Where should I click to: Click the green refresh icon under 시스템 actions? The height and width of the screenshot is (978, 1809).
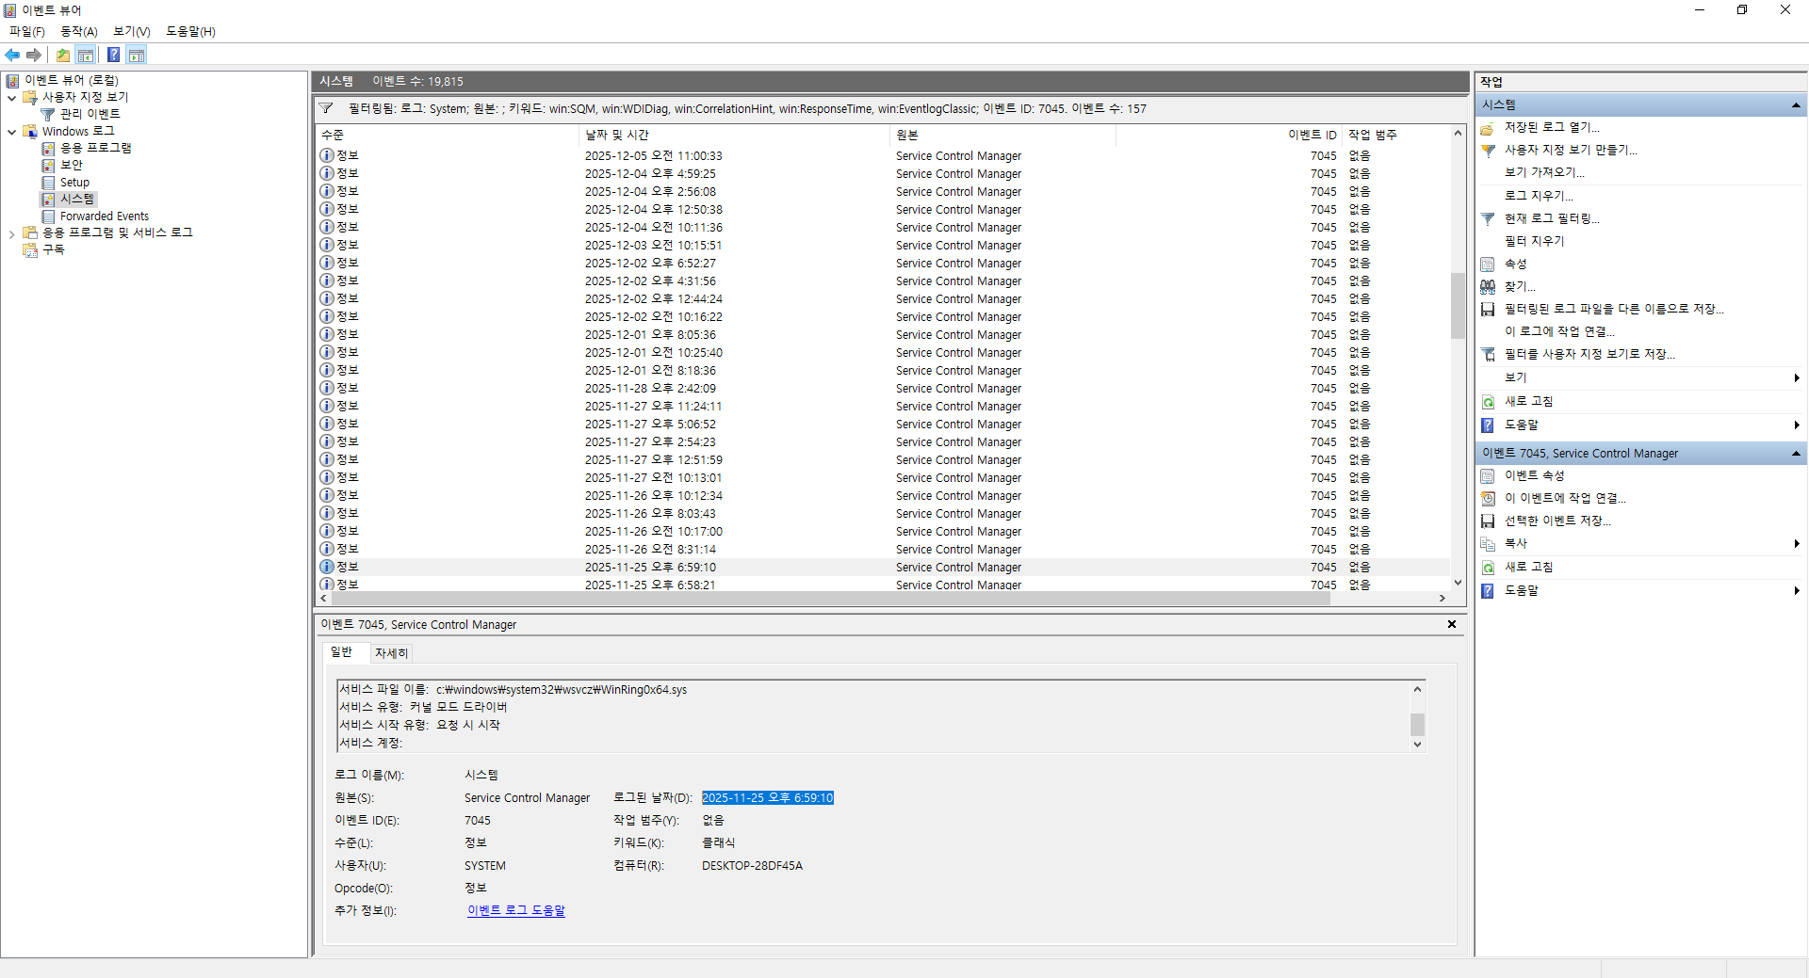[1488, 401]
